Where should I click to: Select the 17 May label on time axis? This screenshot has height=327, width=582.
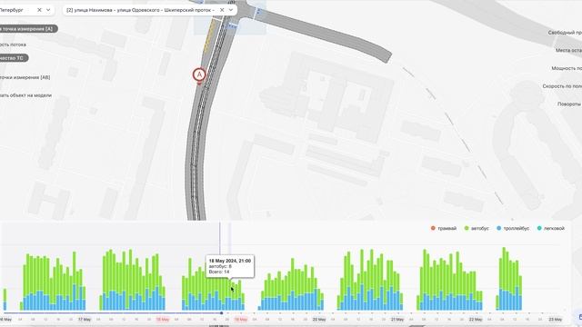pos(85,319)
